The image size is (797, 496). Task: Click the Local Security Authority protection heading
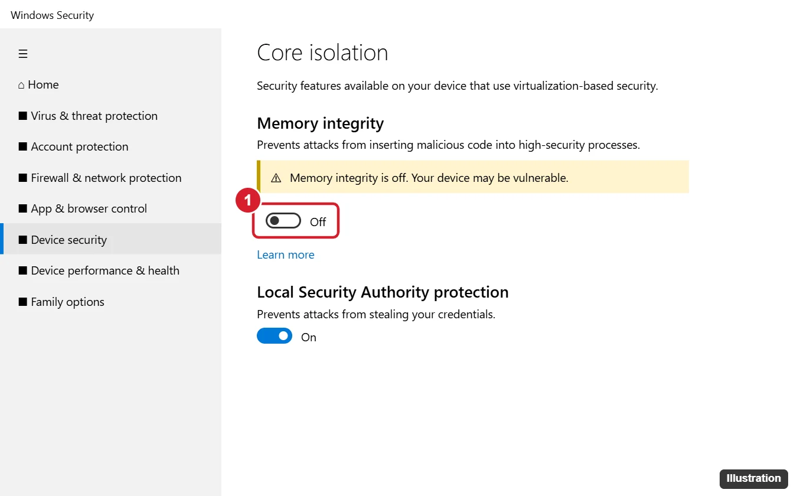pos(383,292)
